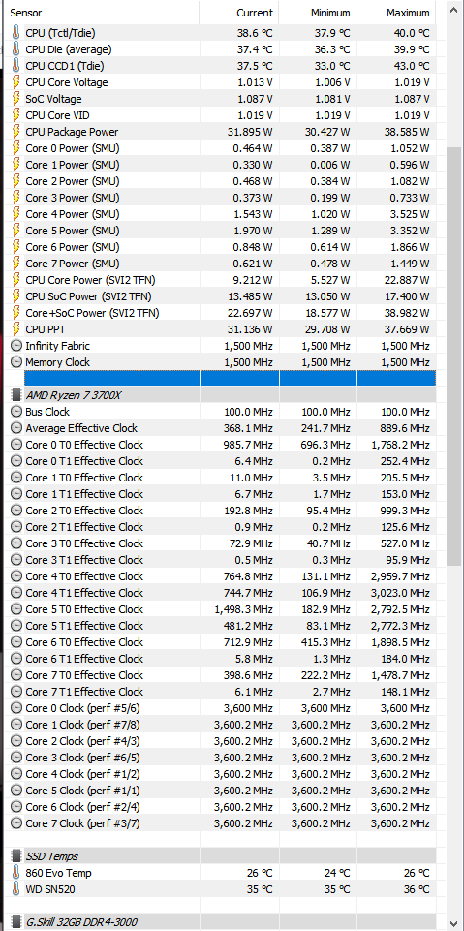Screen dimensions: 464x931
Task: Click the clock icon for Memory Clock
Action: (x=16, y=362)
